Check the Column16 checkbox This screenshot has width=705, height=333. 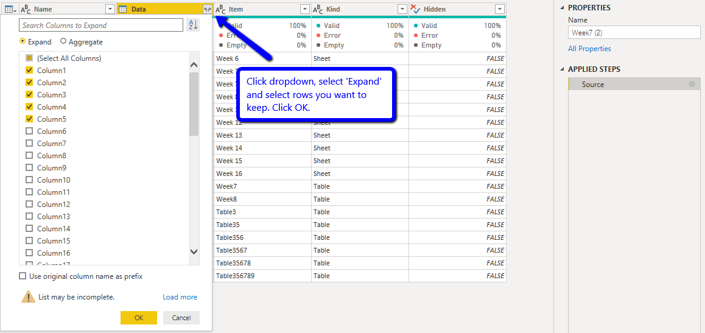click(x=29, y=252)
